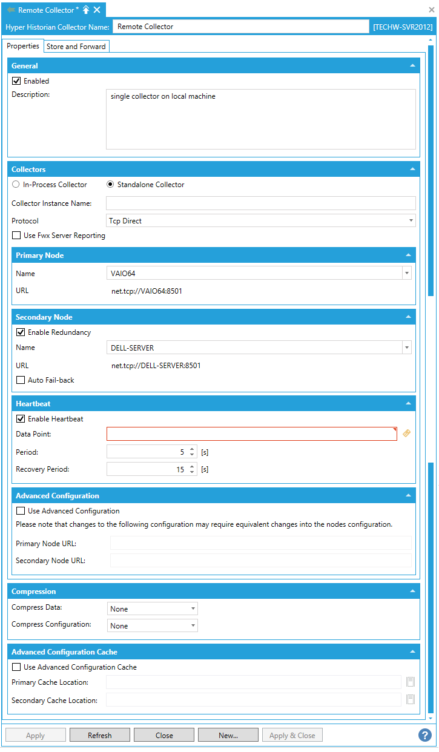
Task: Click the Refresh button
Action: (99, 735)
